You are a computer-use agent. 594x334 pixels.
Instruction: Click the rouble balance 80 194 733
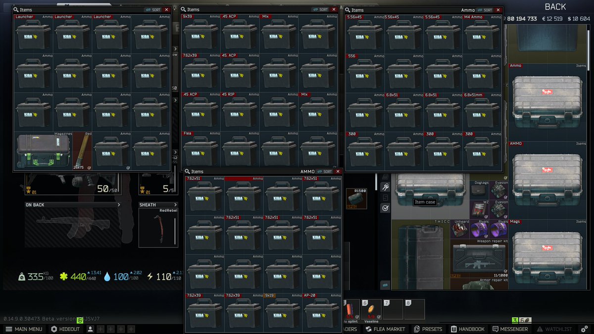click(x=521, y=19)
